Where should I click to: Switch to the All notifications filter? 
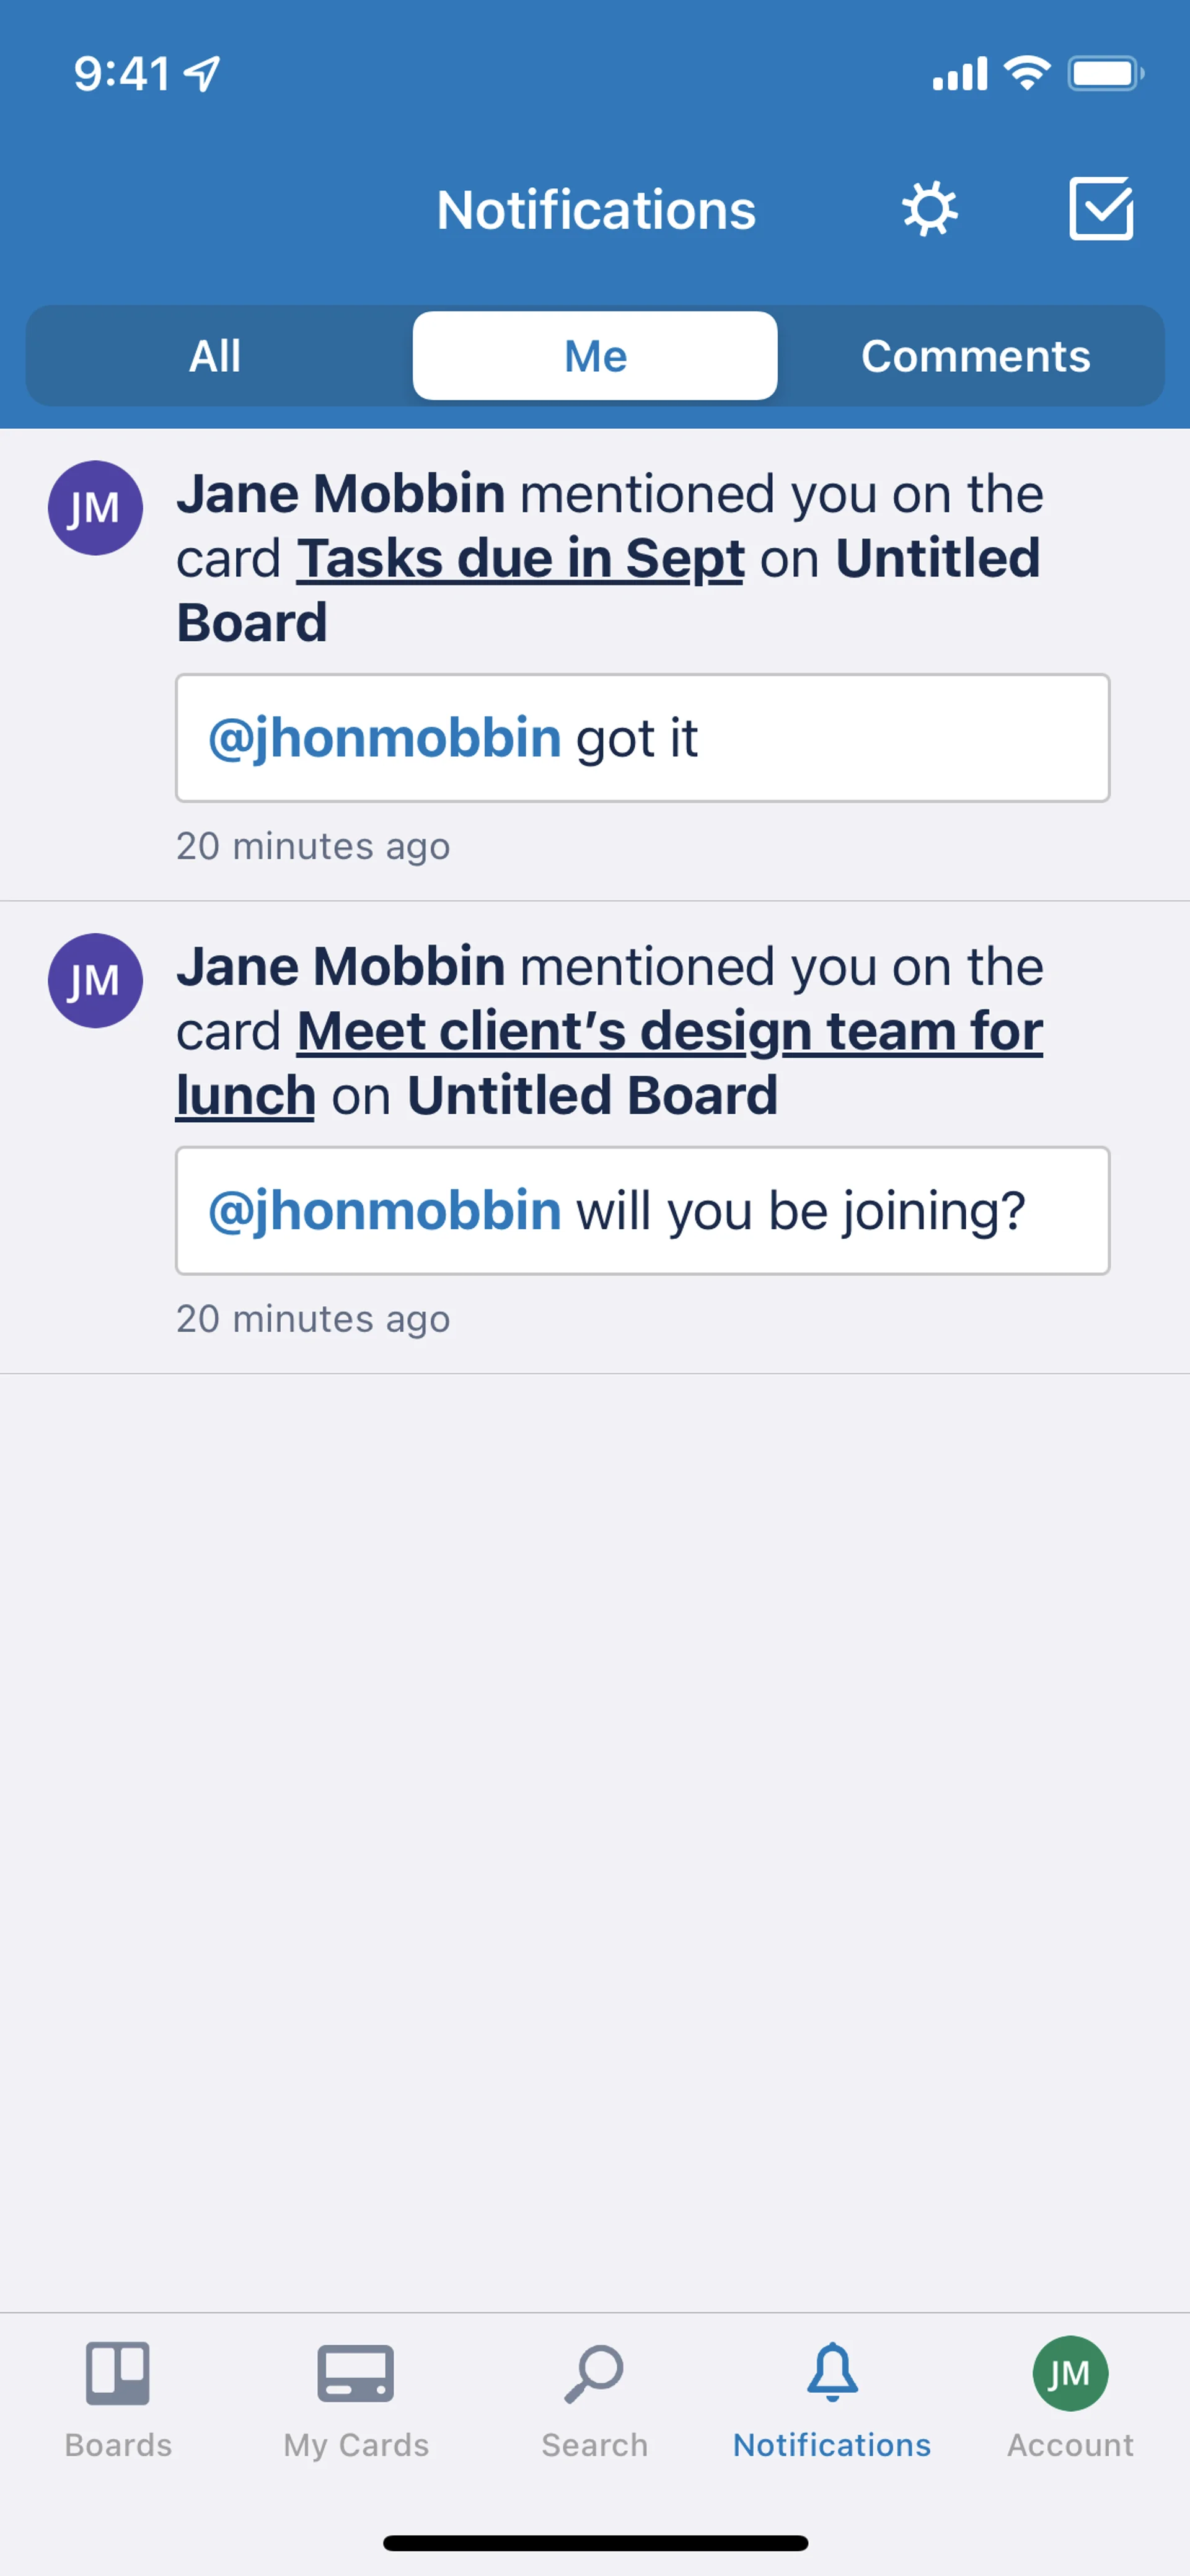(x=215, y=356)
